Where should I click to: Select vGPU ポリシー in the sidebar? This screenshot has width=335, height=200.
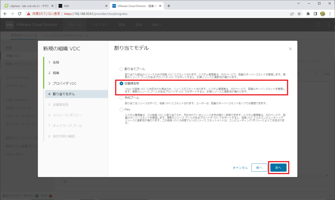16,154
